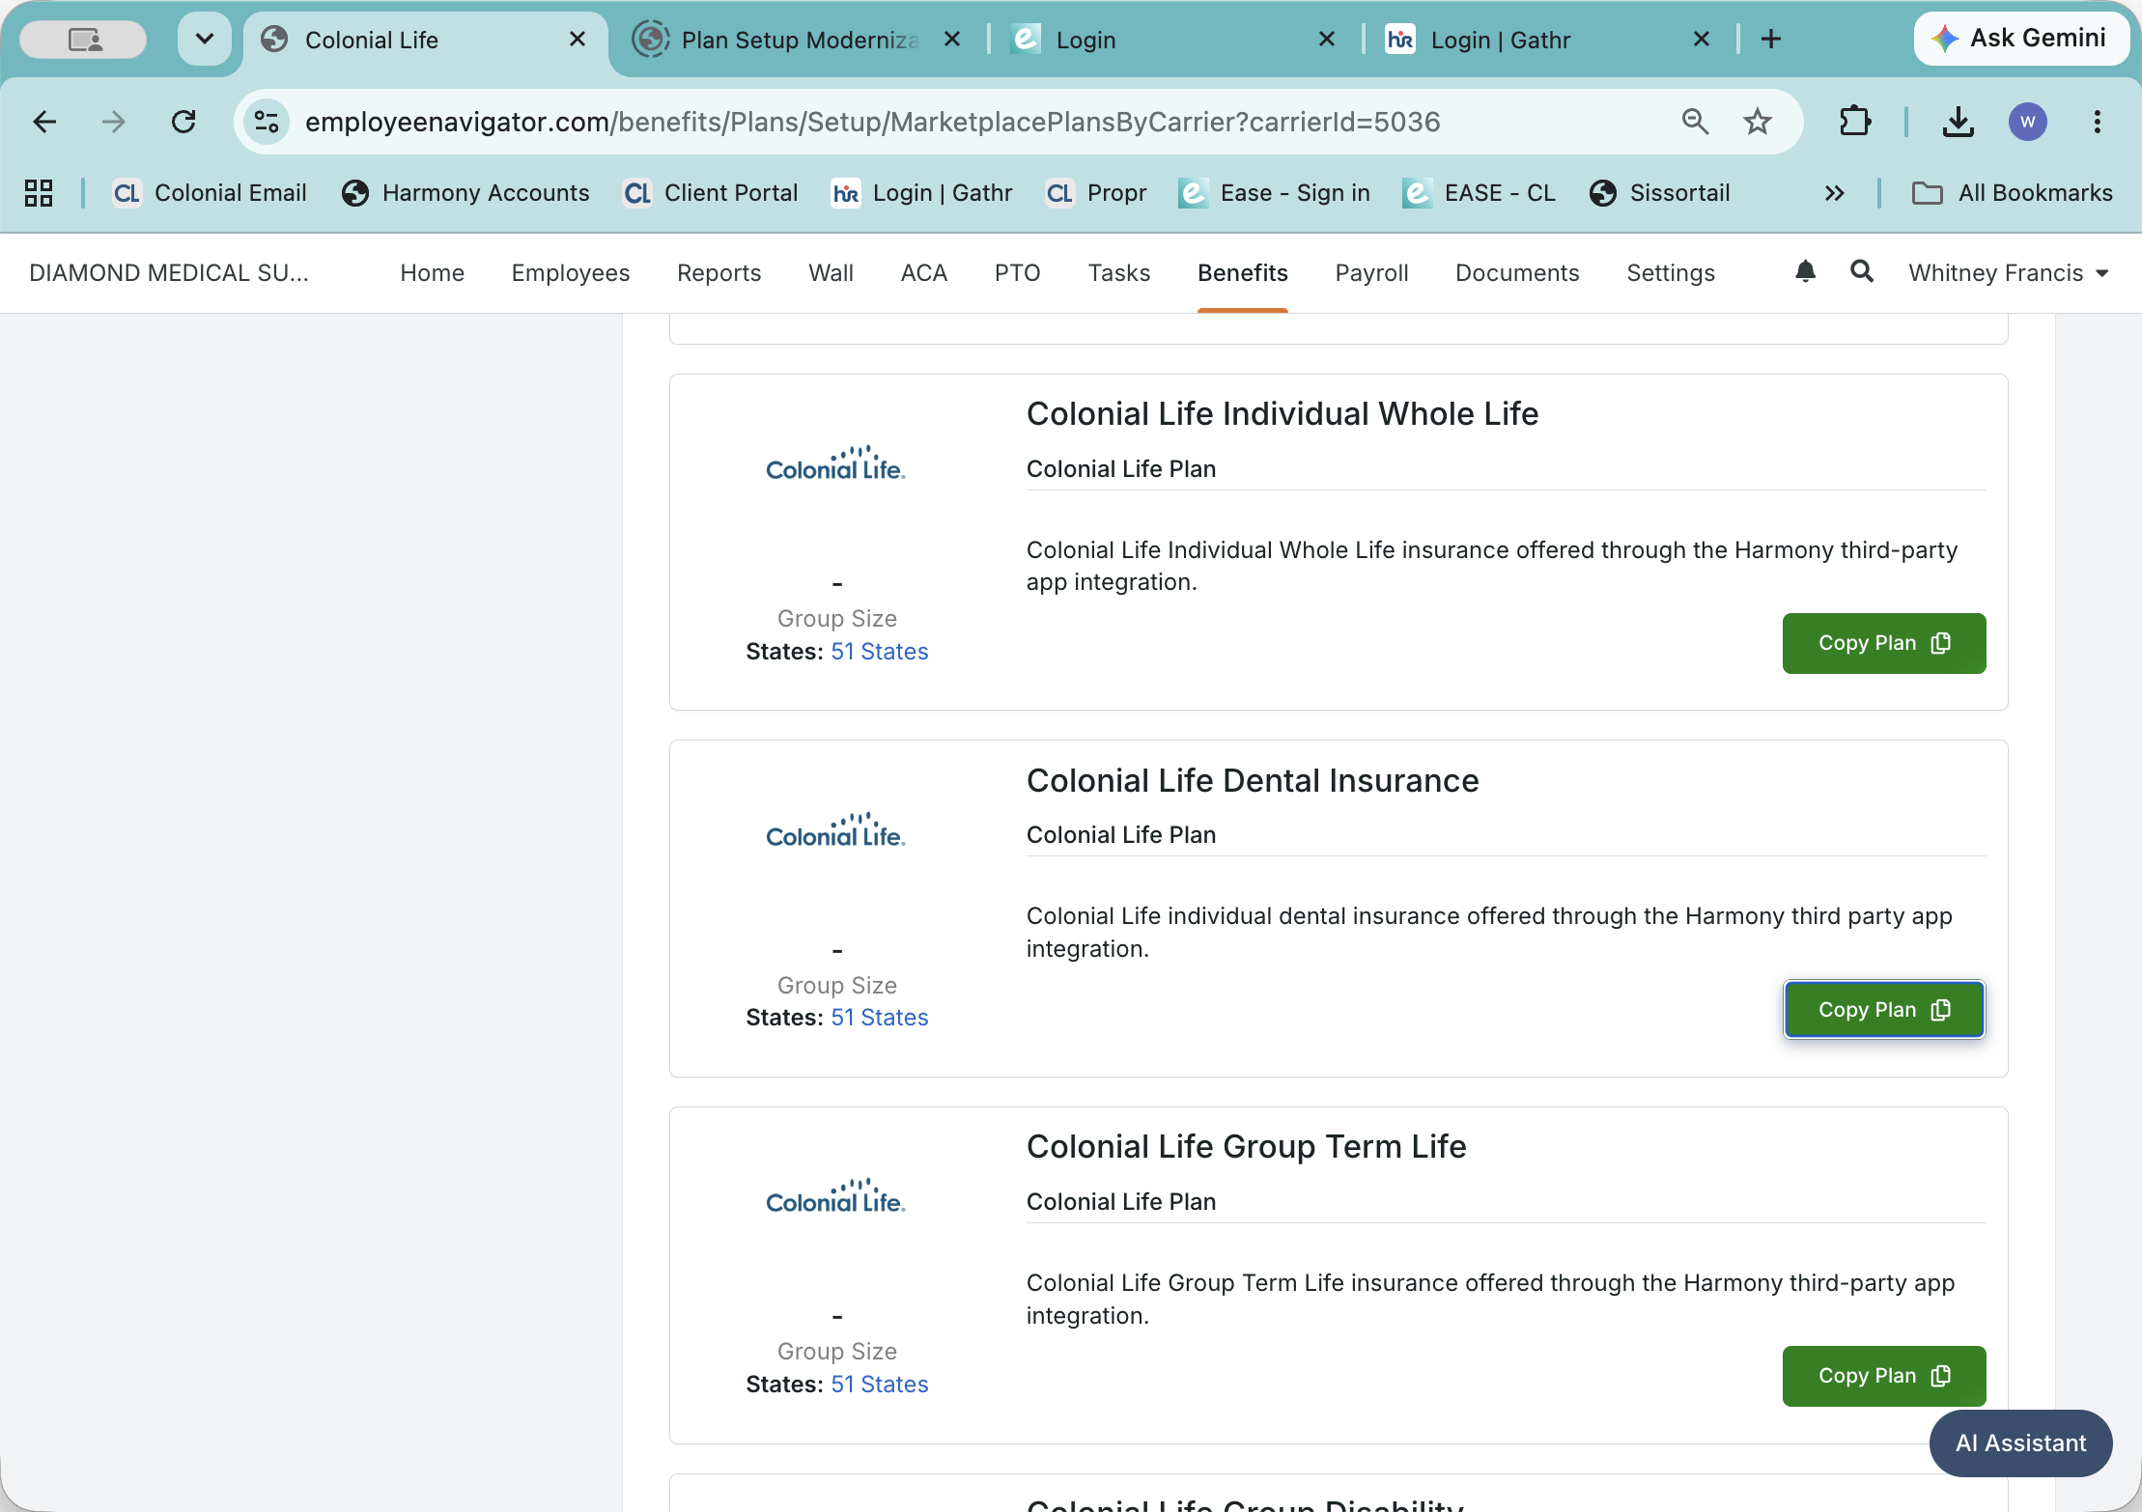Open the browser Extensions puzzle icon
Viewport: 2142px width, 1512px height.
[x=1855, y=122]
